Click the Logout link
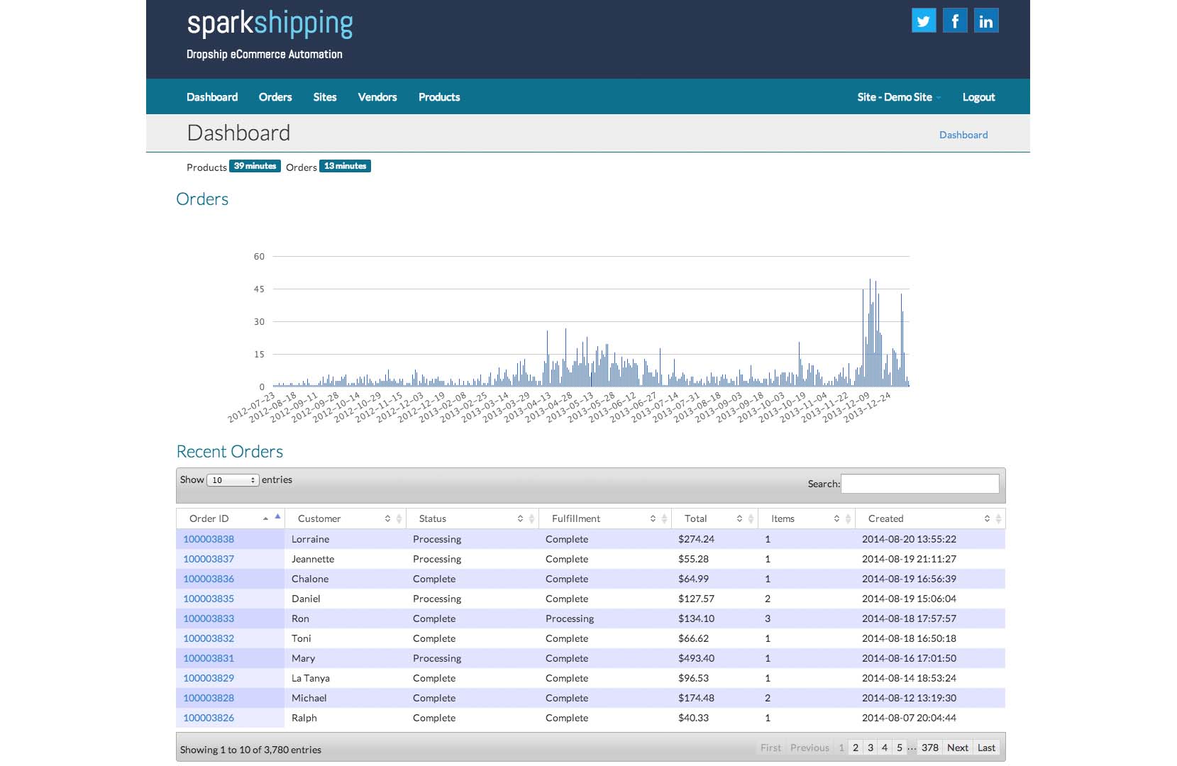The width and height of the screenshot is (1177, 766). click(x=978, y=97)
